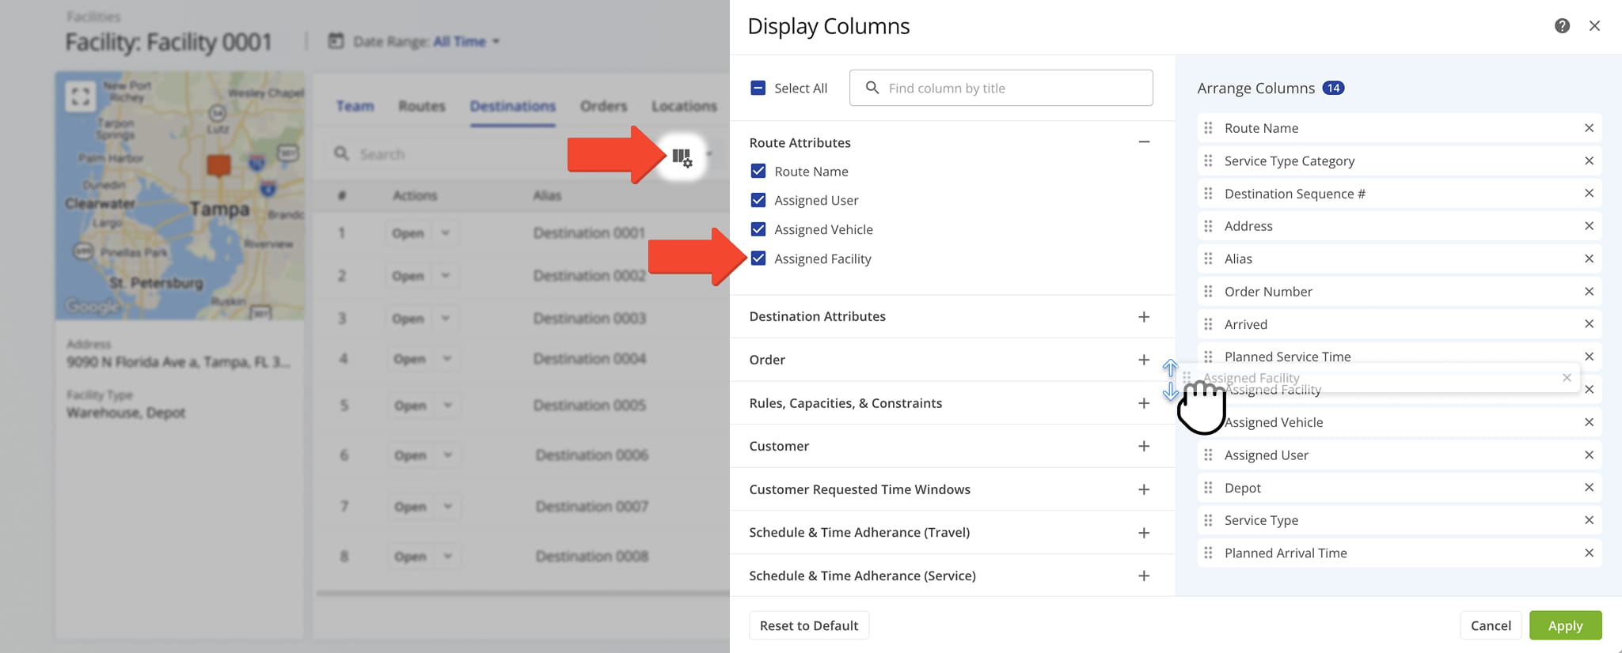This screenshot has height=653, width=1622.
Task: Click the help question mark icon
Action: coord(1562,26)
